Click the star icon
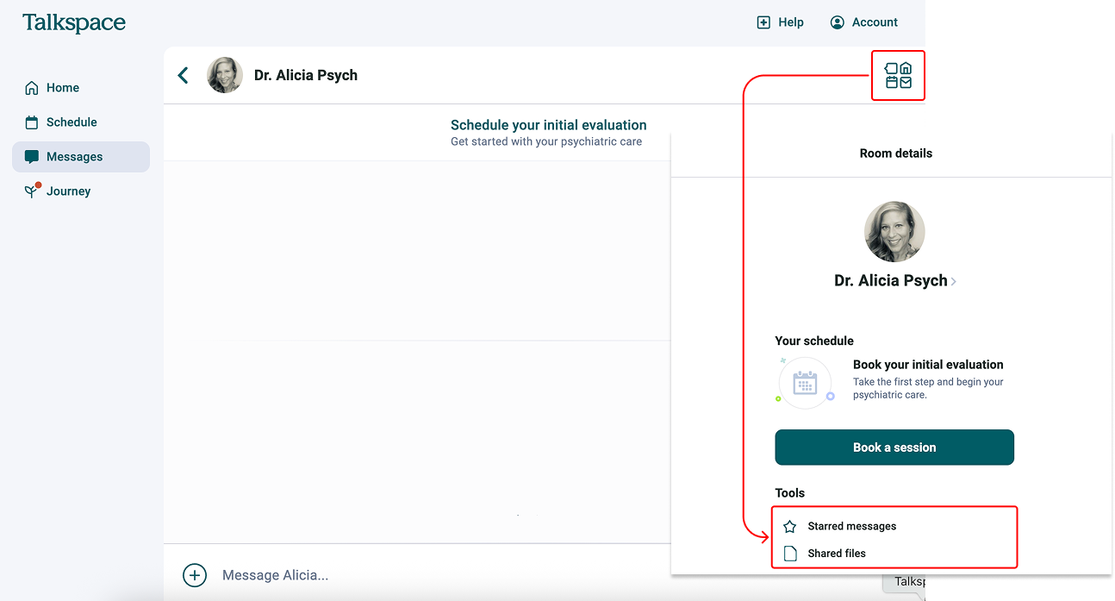1115x601 pixels. [x=789, y=526]
